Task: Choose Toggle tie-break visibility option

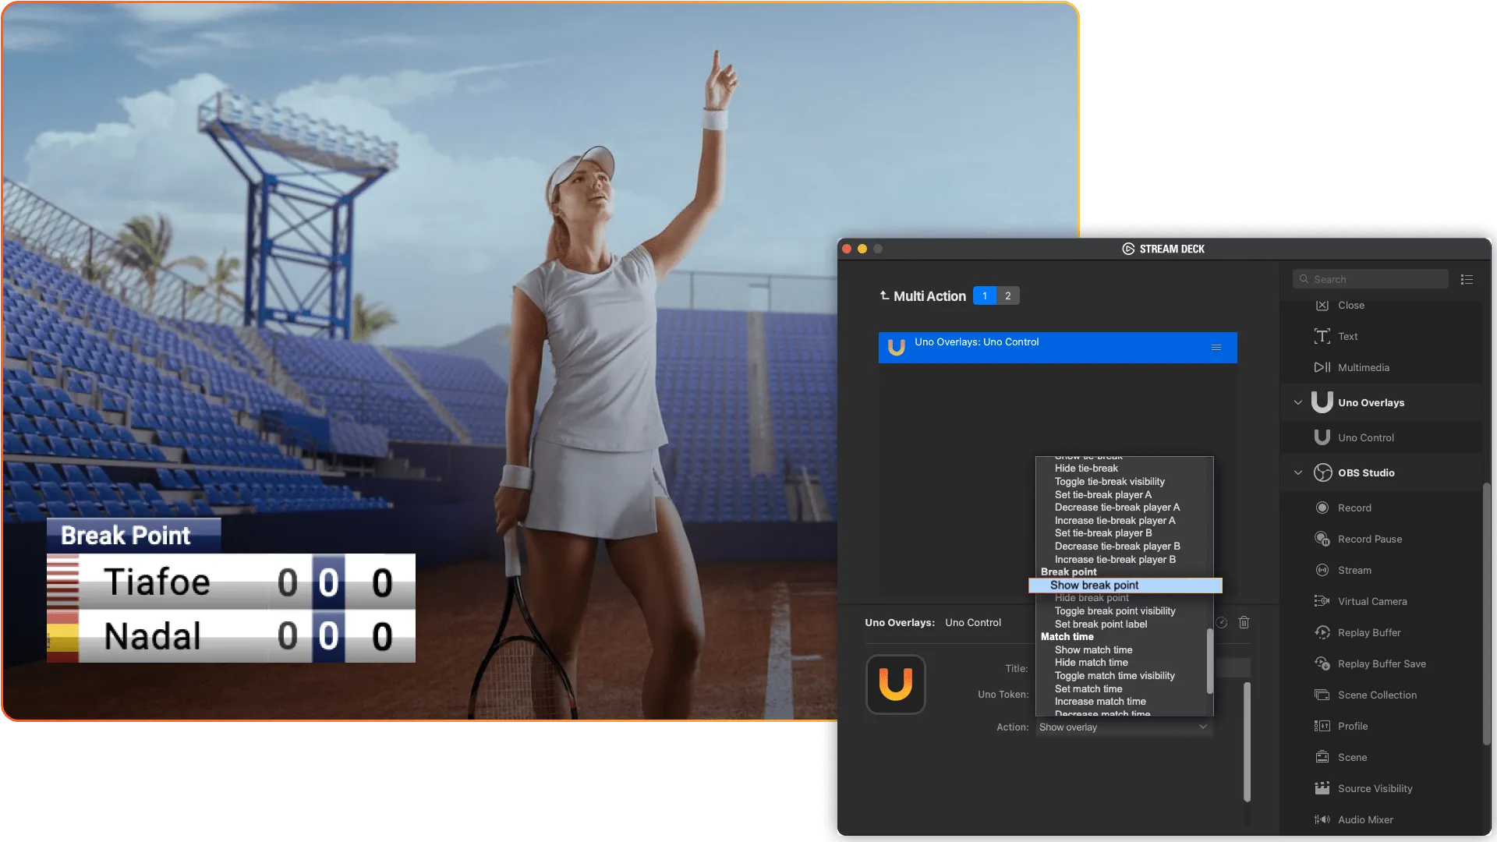Action: (x=1109, y=482)
